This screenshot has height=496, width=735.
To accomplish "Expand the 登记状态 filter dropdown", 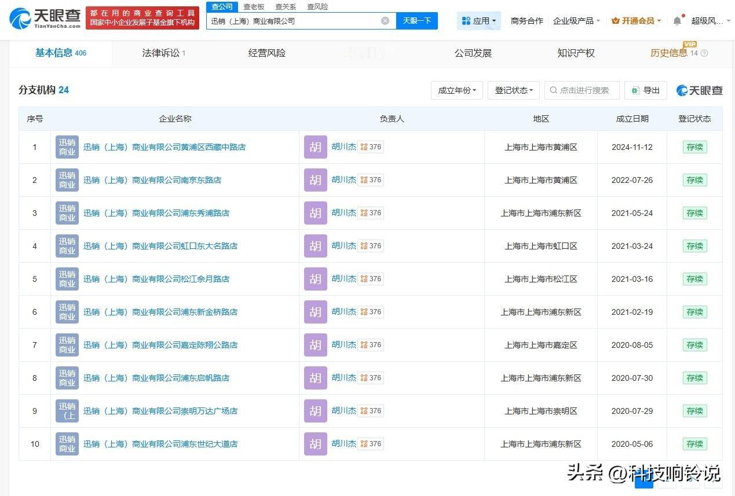I will click(x=513, y=90).
